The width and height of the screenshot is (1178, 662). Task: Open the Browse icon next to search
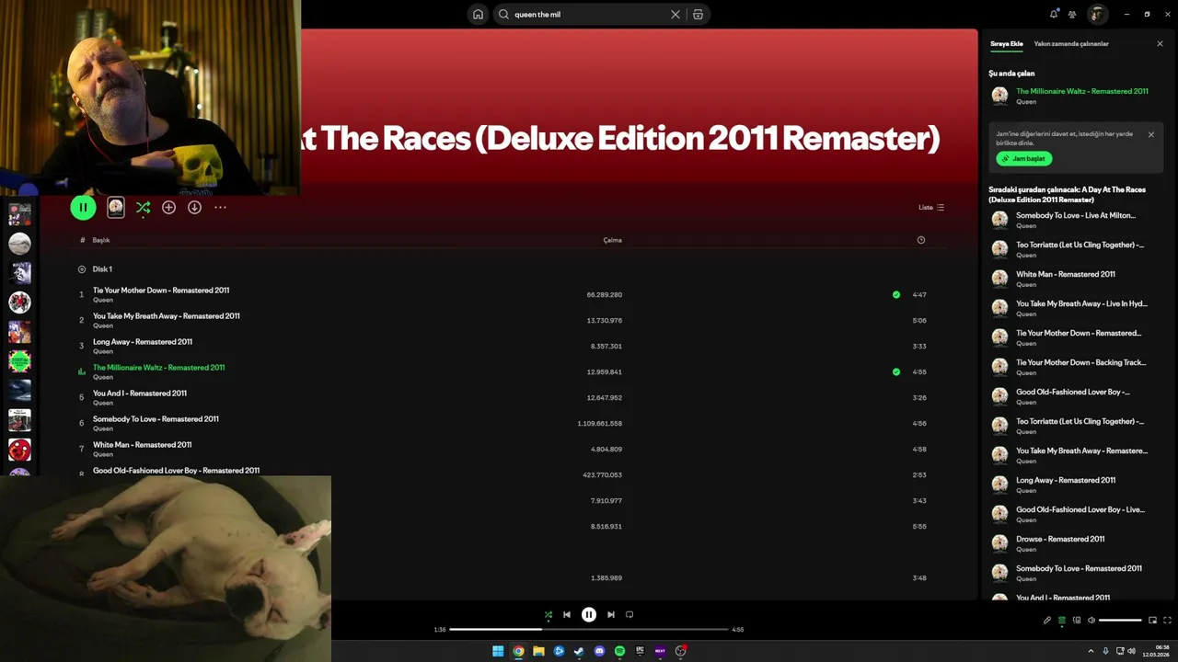(x=698, y=15)
